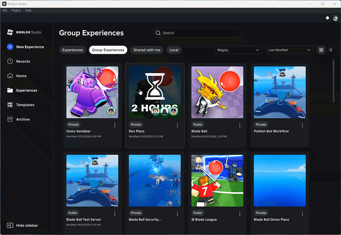This screenshot has width=341, height=235.
Task: Click Templates label in sidebar
Action: click(25, 105)
